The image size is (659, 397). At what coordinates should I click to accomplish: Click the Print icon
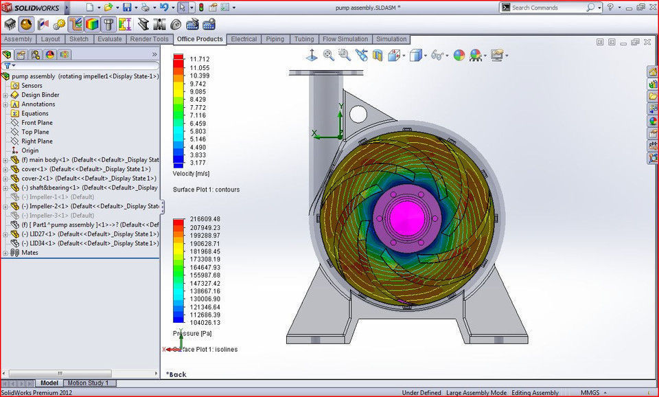[145, 7]
